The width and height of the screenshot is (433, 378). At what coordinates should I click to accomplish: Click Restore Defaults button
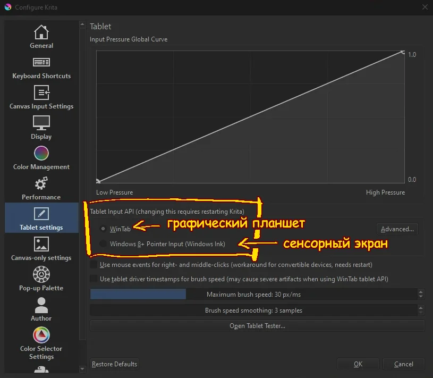point(114,364)
